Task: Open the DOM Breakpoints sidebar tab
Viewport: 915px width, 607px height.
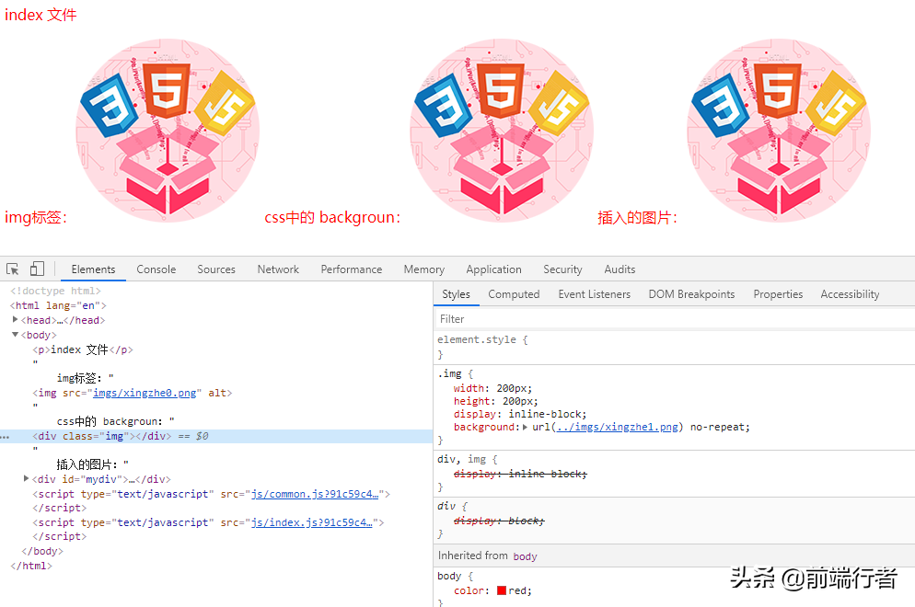Action: tap(691, 294)
